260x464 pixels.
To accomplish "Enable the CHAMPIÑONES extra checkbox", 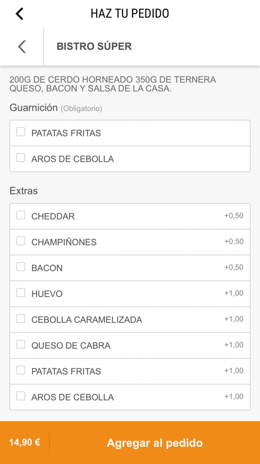I will [21, 241].
